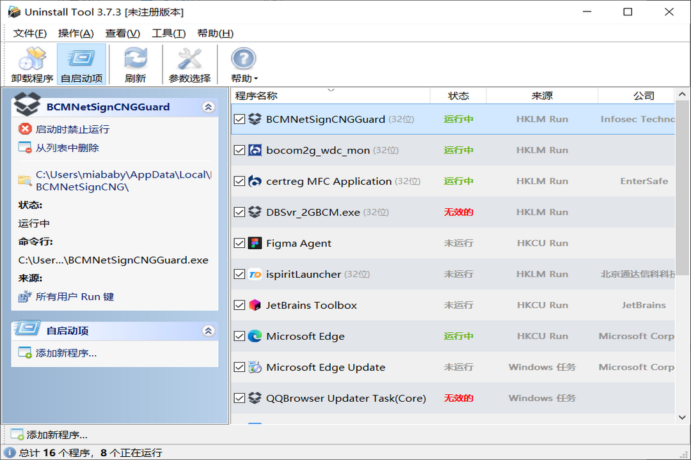Uncheck the DBSvr_2GBCM.exe startup entry
The width and height of the screenshot is (691, 460).
[x=239, y=211]
